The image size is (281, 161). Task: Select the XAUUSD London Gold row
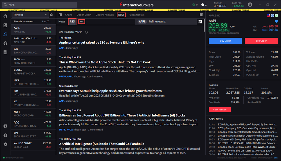33,145
